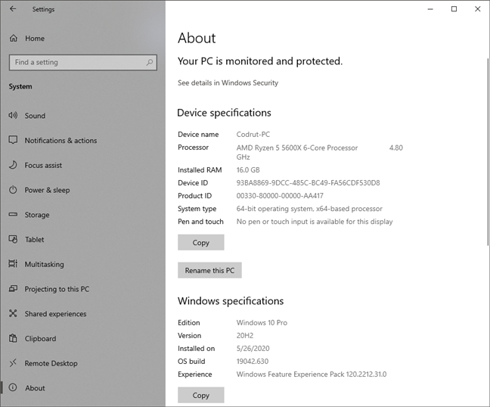Click the Device ID value 93BA8869-9DCC
This screenshot has width=490, height=407.
pos(308,183)
